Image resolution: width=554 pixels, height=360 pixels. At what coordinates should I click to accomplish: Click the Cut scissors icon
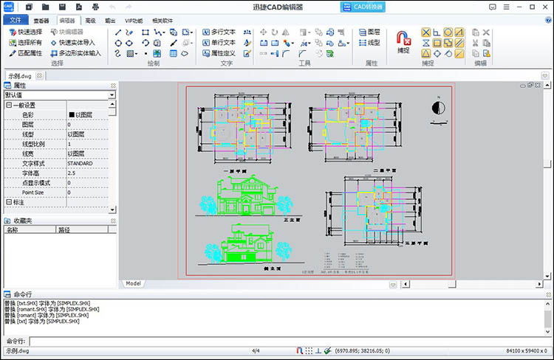[475, 43]
